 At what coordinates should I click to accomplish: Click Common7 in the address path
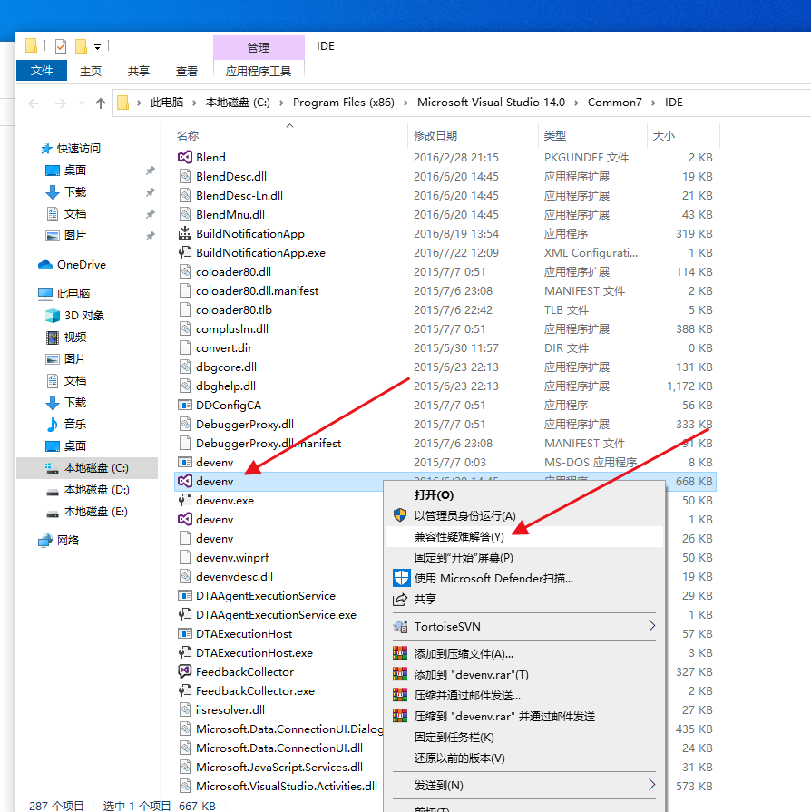coord(614,103)
